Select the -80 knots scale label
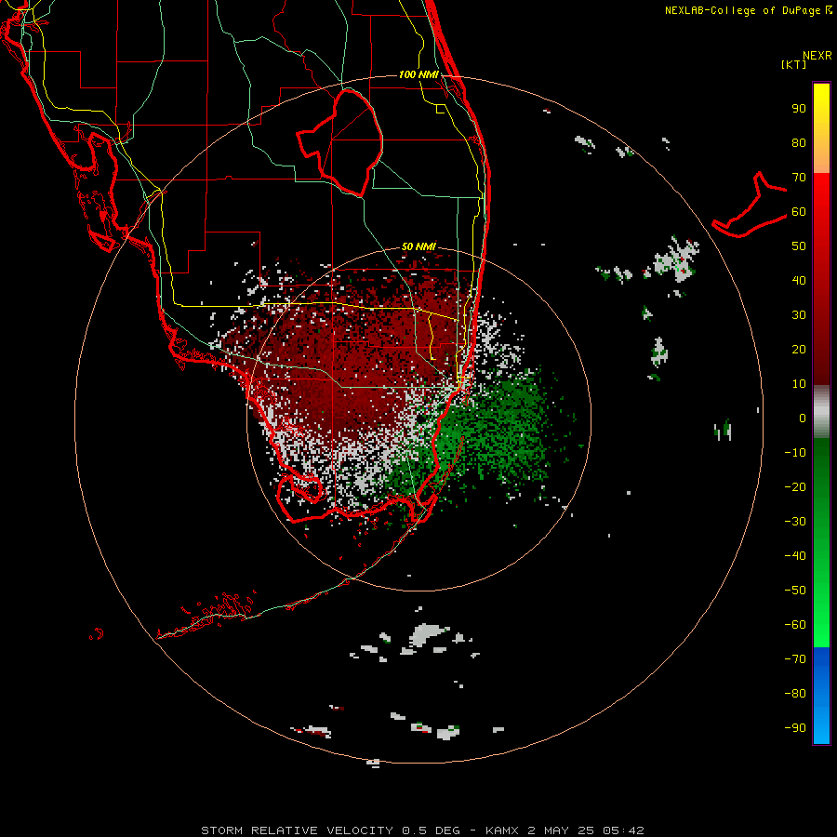The height and width of the screenshot is (837, 837). pyautogui.click(x=795, y=694)
